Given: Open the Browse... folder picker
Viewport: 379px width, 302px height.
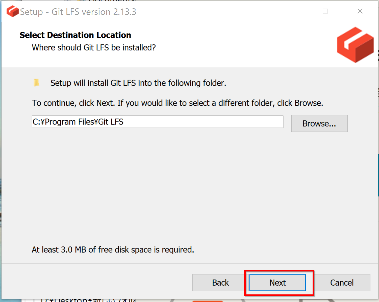Looking at the screenshot, I should point(319,123).
